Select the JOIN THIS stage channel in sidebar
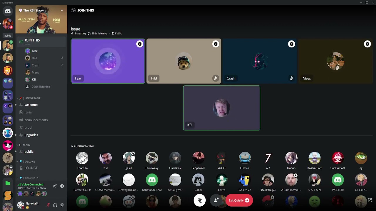 (x=41, y=42)
